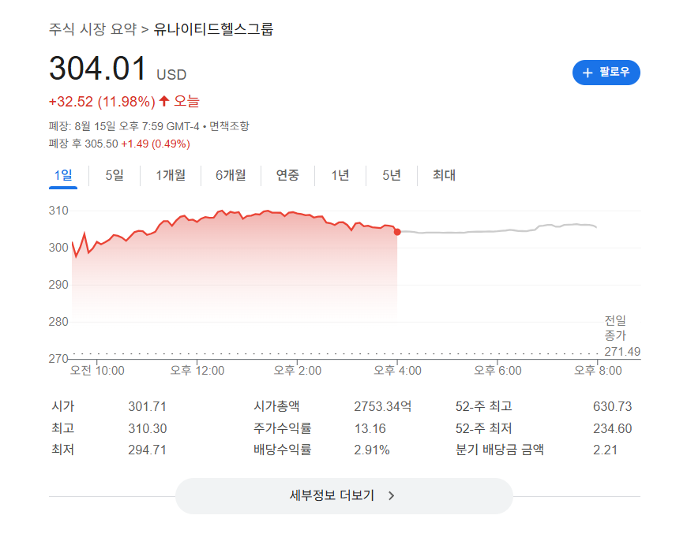Viewport: 687px width, 534px height.
Task: Click the red up arrow beside 오늘
Action: coord(164,101)
